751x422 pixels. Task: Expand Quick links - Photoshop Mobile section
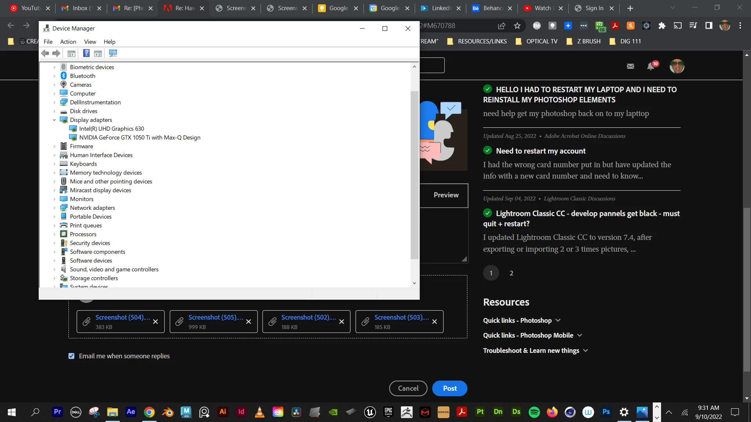point(580,335)
